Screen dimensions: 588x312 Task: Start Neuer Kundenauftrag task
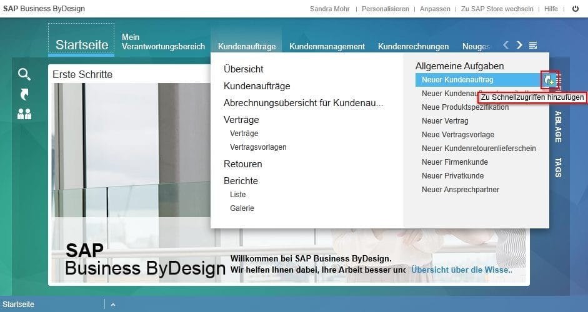tap(457, 79)
